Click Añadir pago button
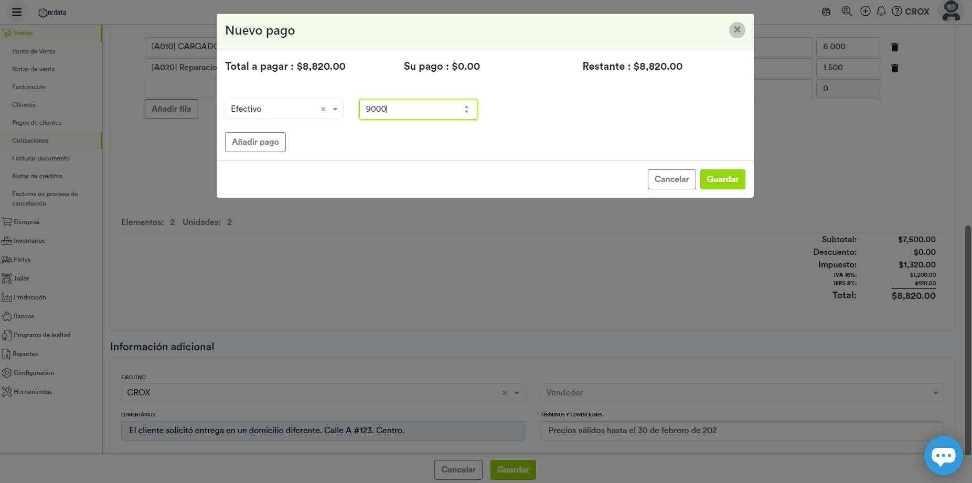 (x=255, y=142)
